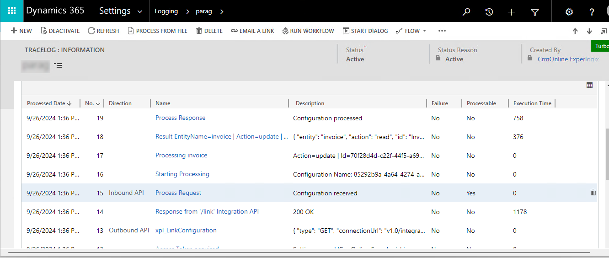Open the Processing invoice log entry

(182, 156)
